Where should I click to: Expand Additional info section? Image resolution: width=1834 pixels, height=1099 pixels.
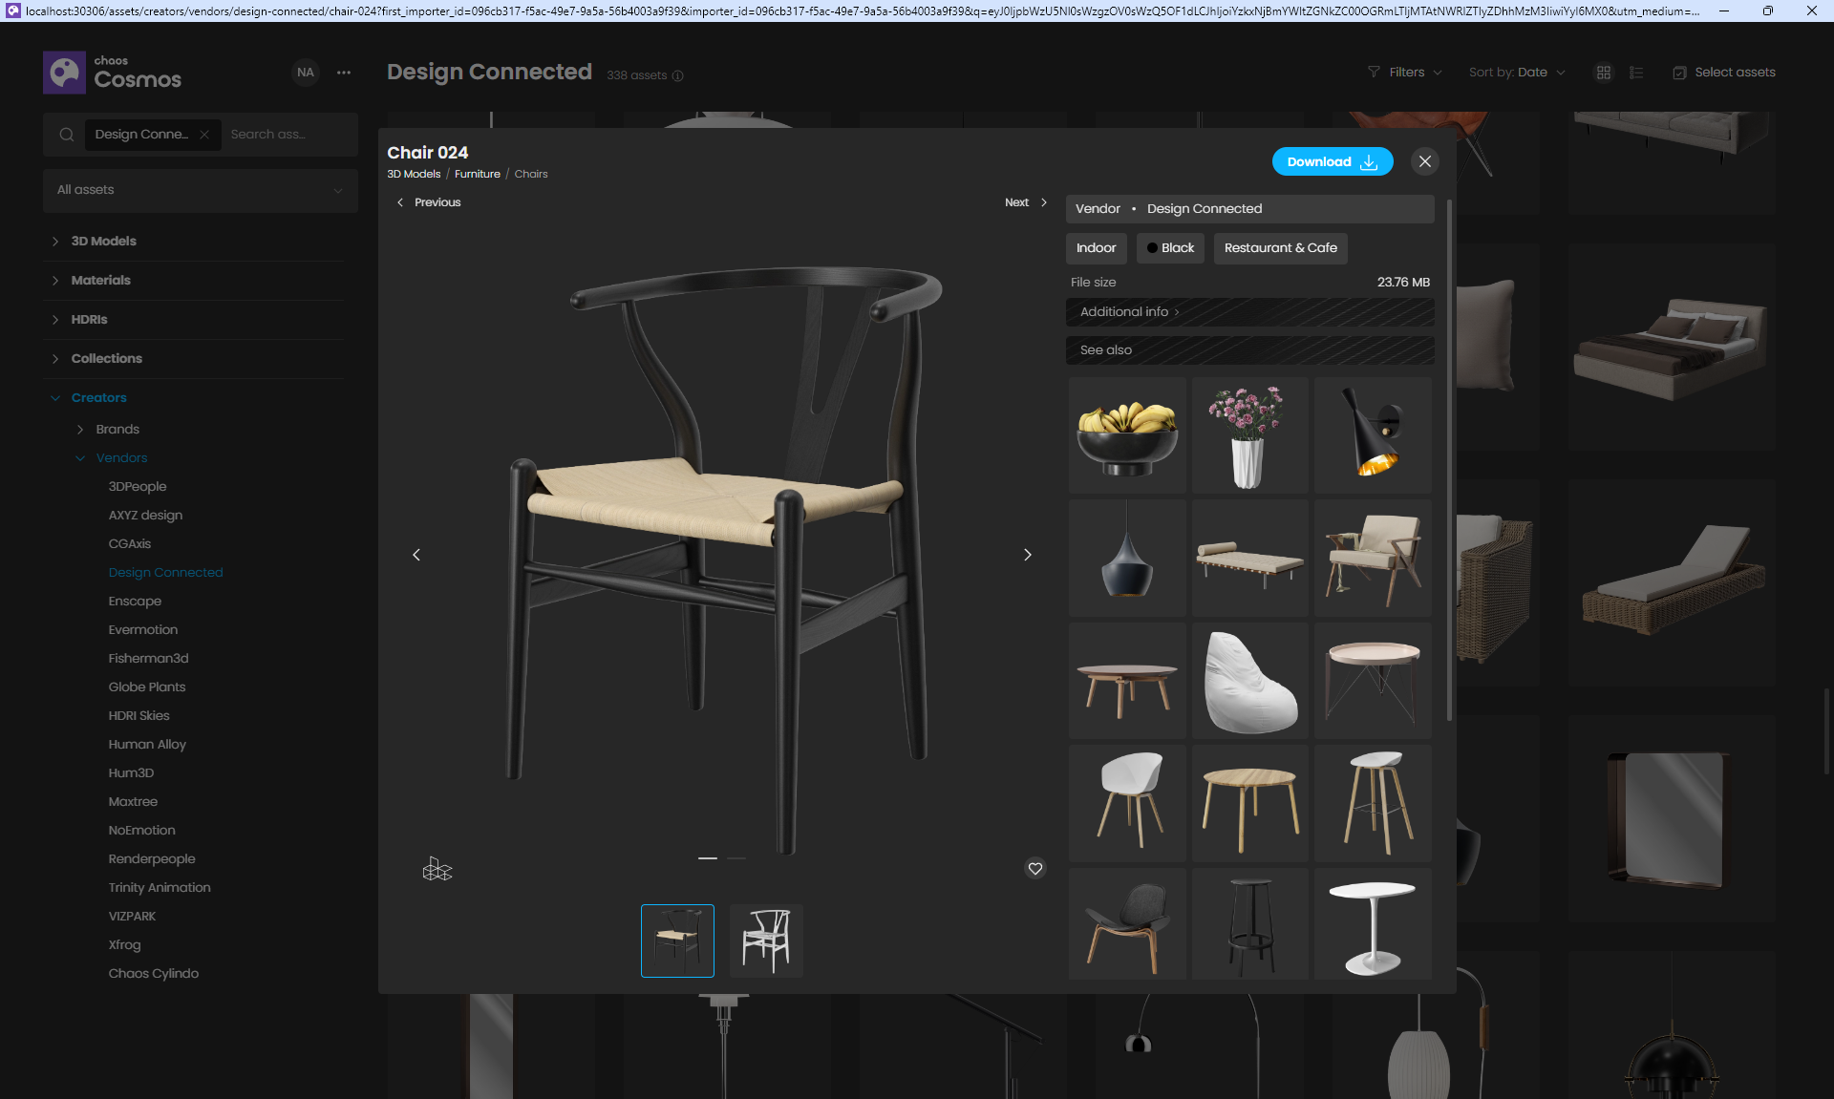coord(1130,312)
